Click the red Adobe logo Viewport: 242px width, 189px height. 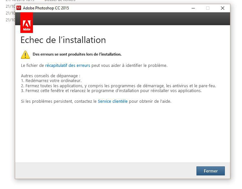(26, 23)
